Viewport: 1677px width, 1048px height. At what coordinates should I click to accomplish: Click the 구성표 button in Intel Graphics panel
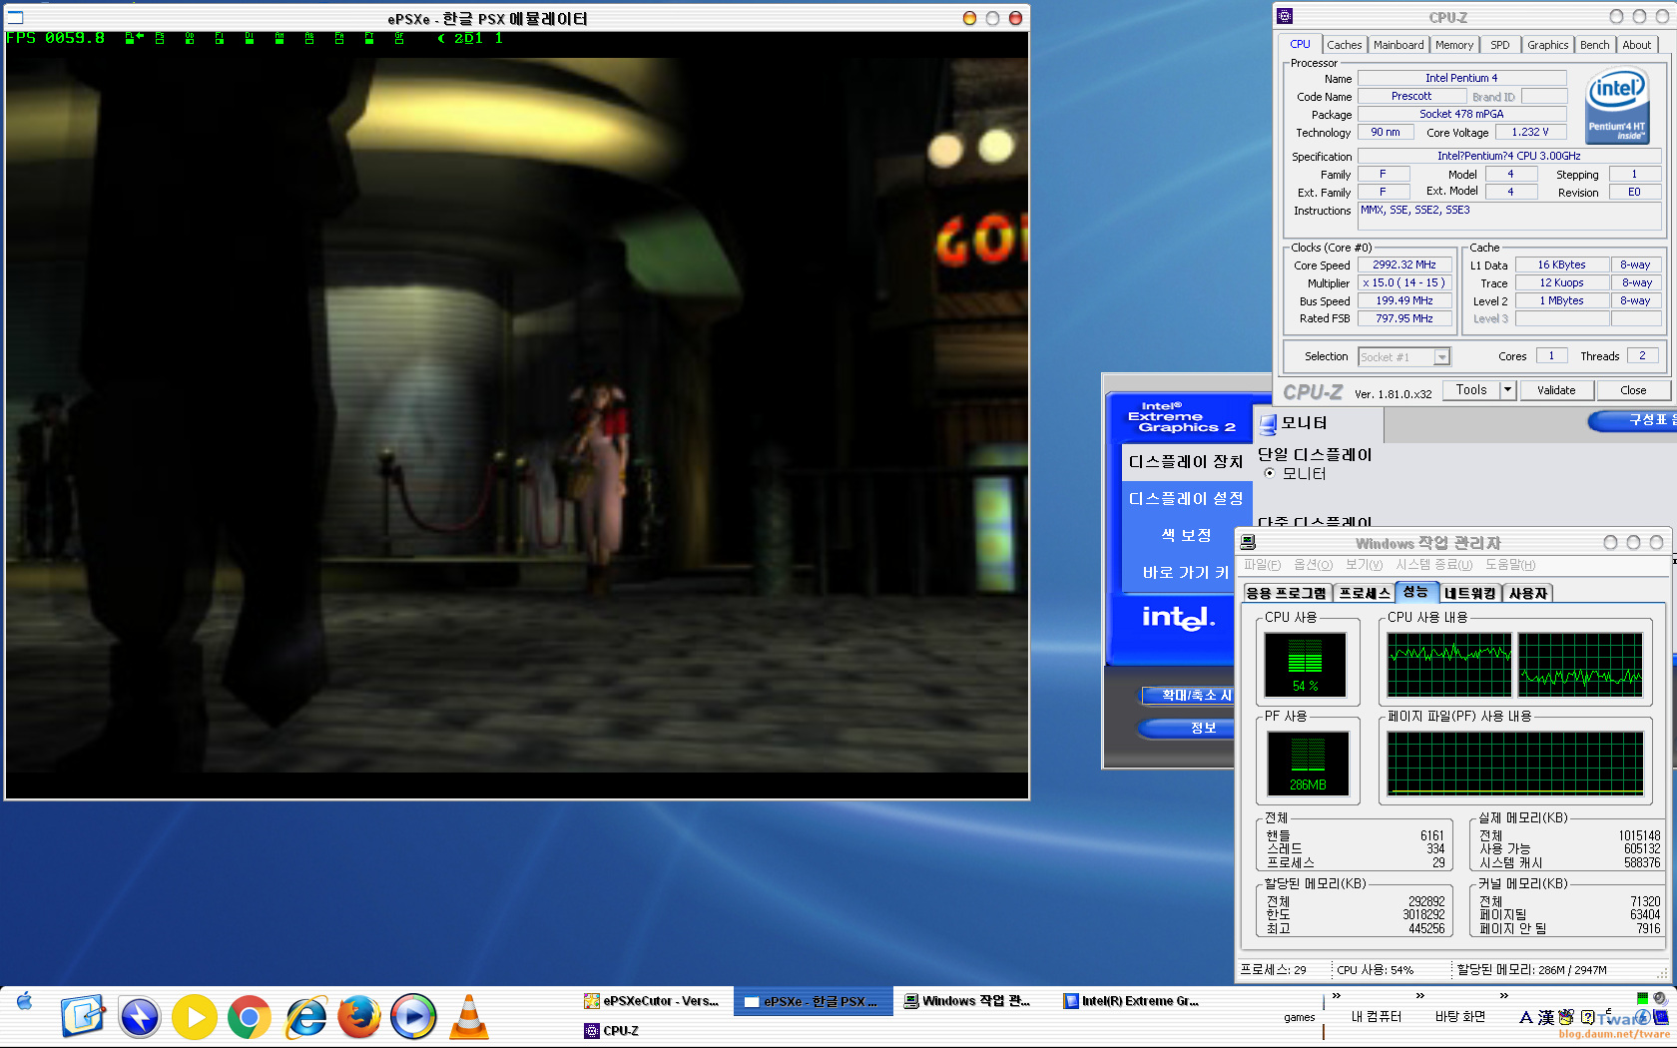(x=1633, y=420)
